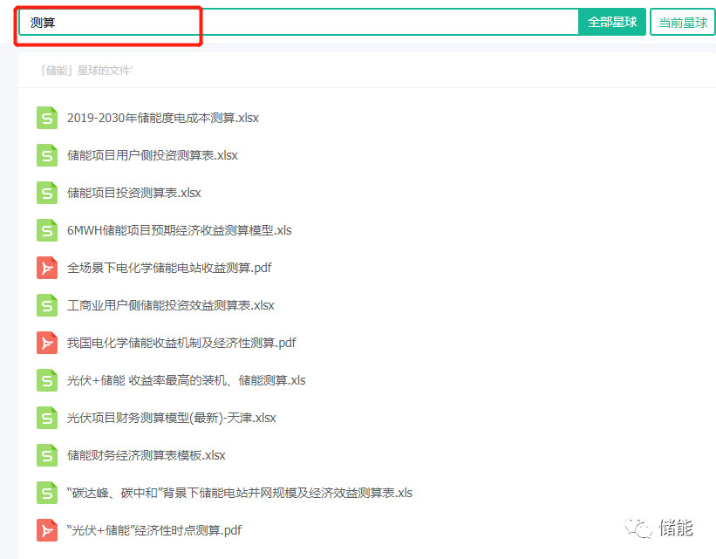Click the spreadsheet icon beside 储能项目用户侧投资测算表.xlsx

click(x=46, y=155)
